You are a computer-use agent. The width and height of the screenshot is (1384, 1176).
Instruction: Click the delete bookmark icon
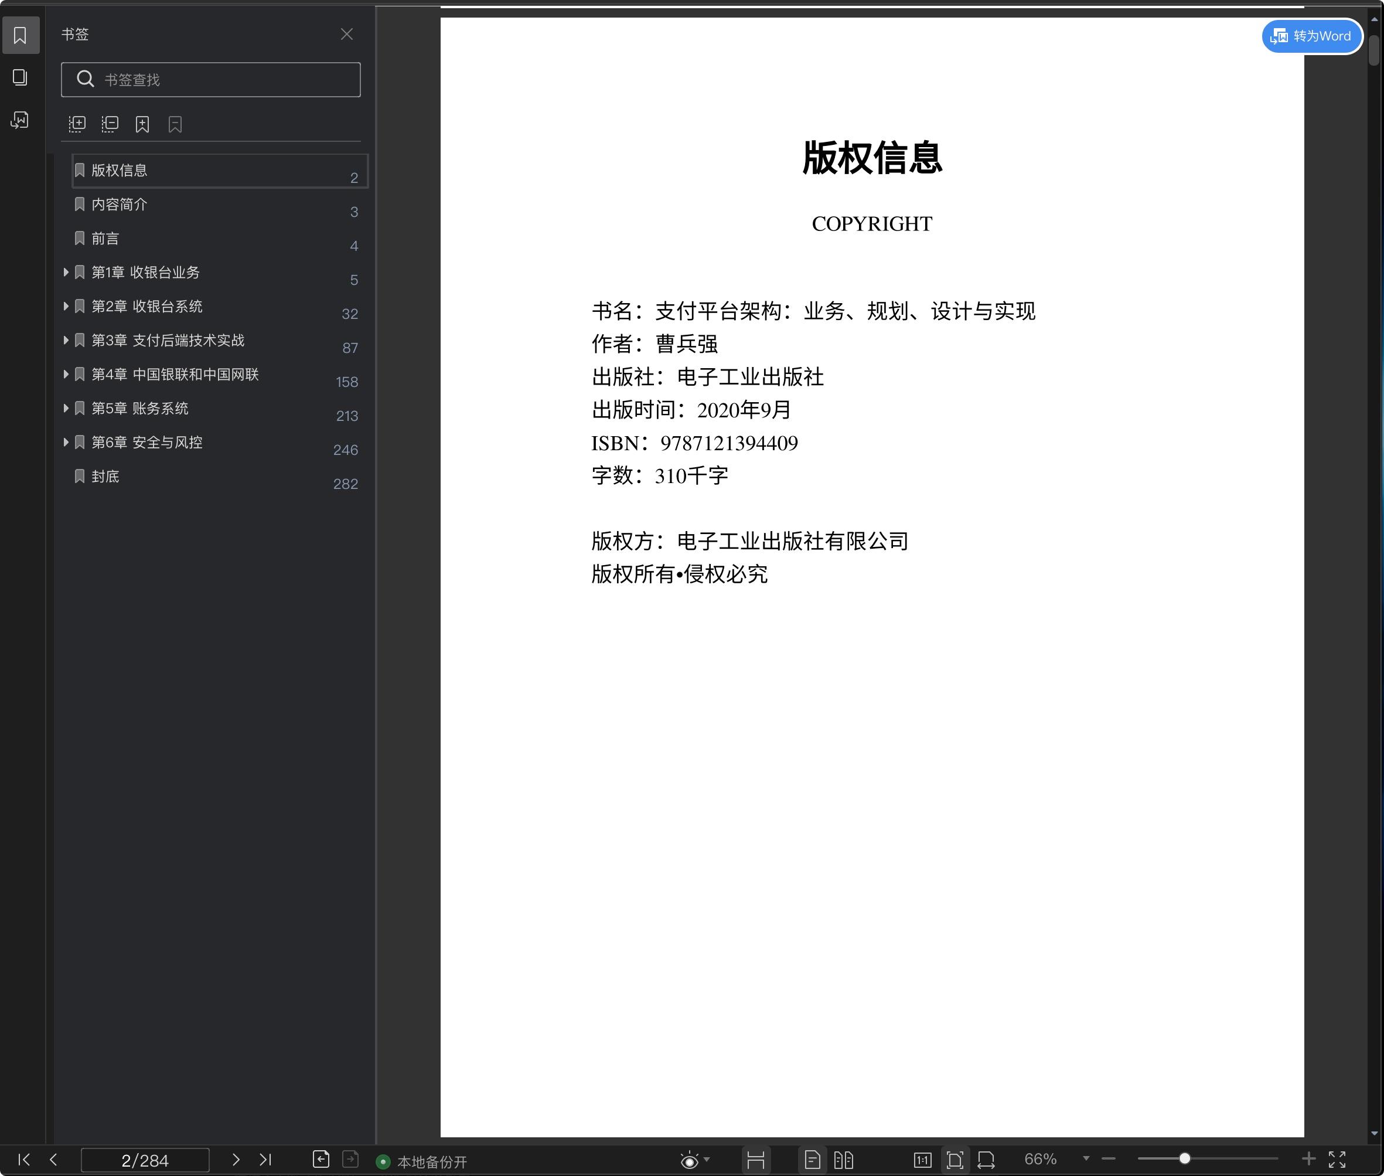coord(175,124)
